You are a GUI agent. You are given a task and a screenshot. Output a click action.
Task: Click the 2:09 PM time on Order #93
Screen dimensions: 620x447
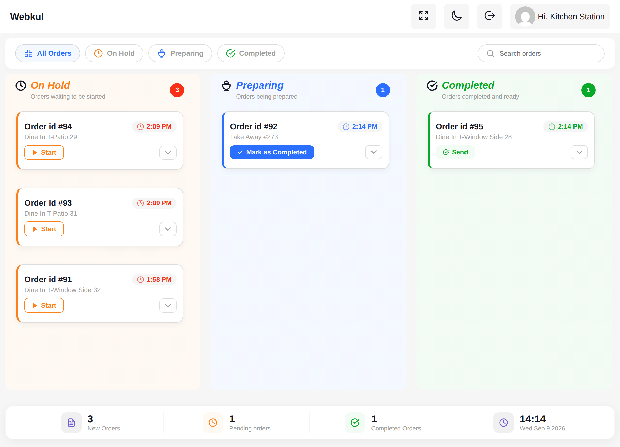(x=154, y=203)
